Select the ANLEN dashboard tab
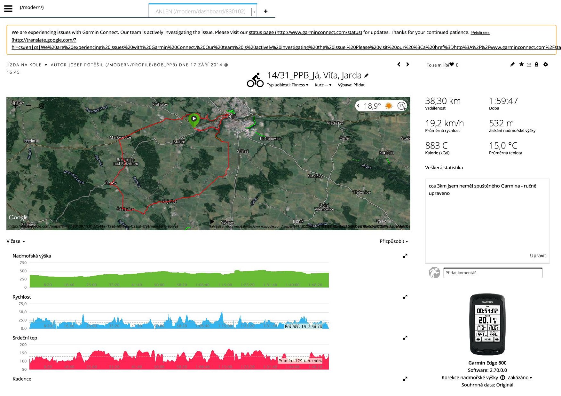 [200, 11]
